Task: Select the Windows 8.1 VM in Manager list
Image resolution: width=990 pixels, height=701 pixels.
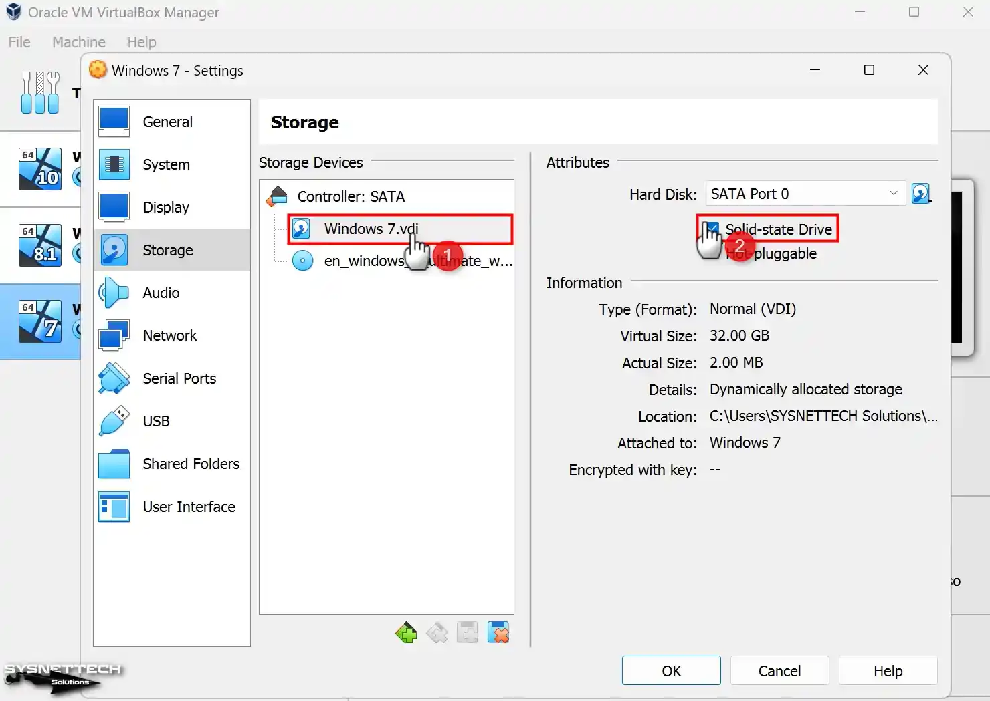Action: 40,245
